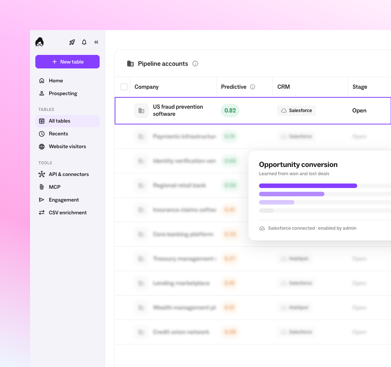Viewport: 391px width, 367px height.
Task: Open the rocket launch icon
Action: 72,42
